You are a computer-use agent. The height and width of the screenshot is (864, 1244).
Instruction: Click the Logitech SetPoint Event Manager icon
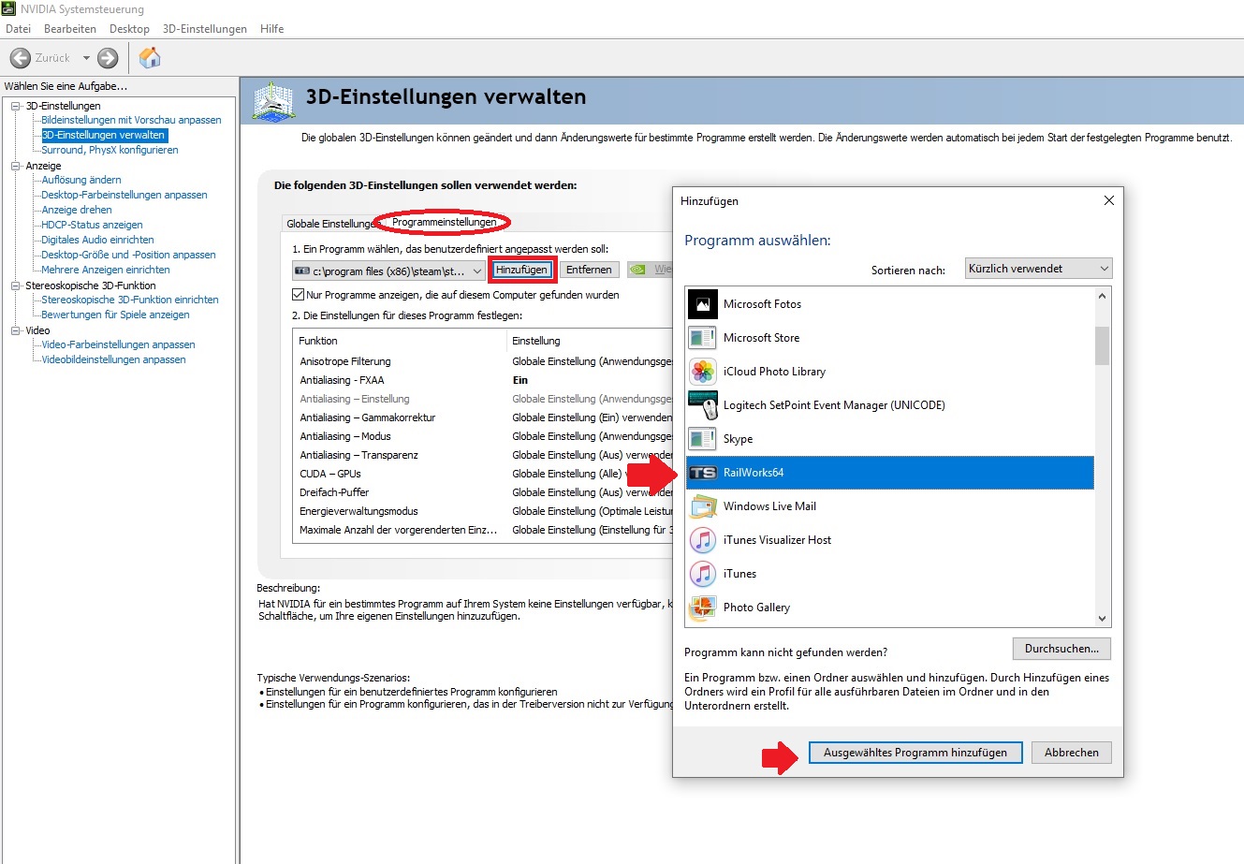coord(702,405)
